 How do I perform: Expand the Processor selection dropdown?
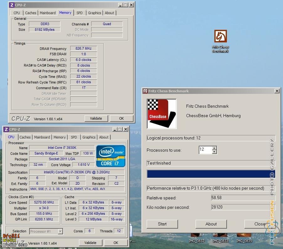(60, 231)
